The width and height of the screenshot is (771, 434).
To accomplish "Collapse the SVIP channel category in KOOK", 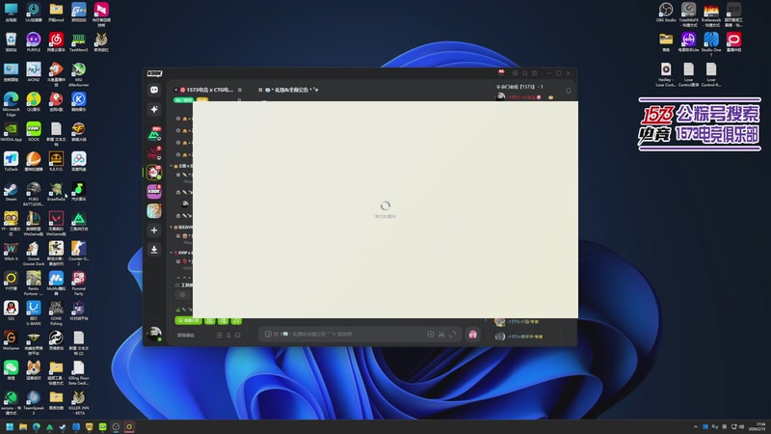I will (172, 253).
